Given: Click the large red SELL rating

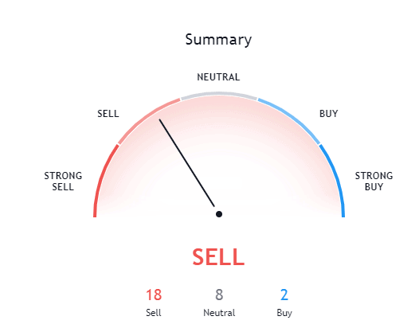Looking at the screenshot, I should (218, 257).
